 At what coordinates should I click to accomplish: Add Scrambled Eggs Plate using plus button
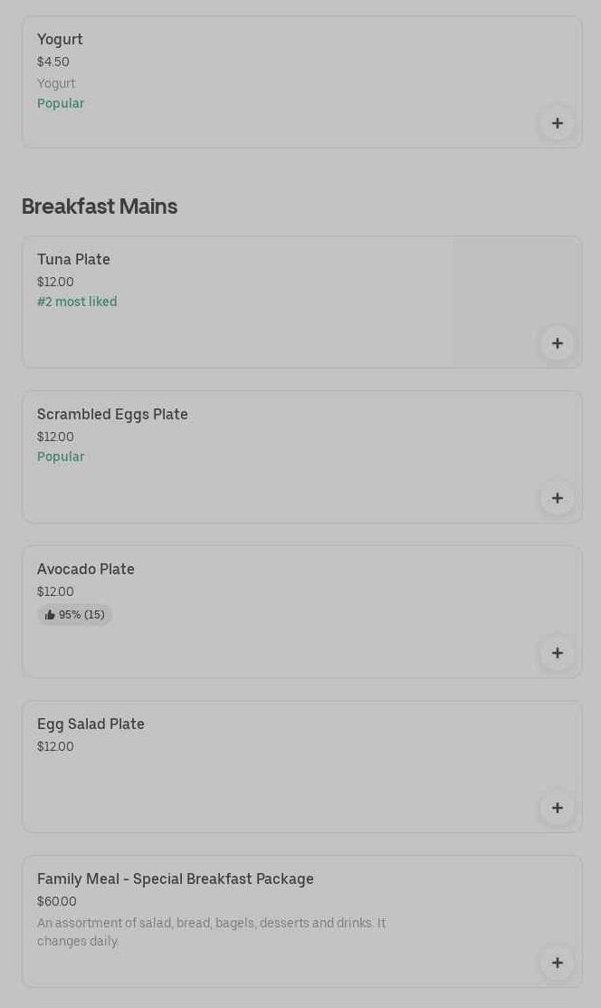[x=557, y=498]
